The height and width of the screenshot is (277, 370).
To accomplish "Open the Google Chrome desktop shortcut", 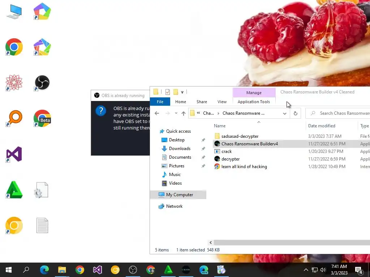I will pos(14,47).
